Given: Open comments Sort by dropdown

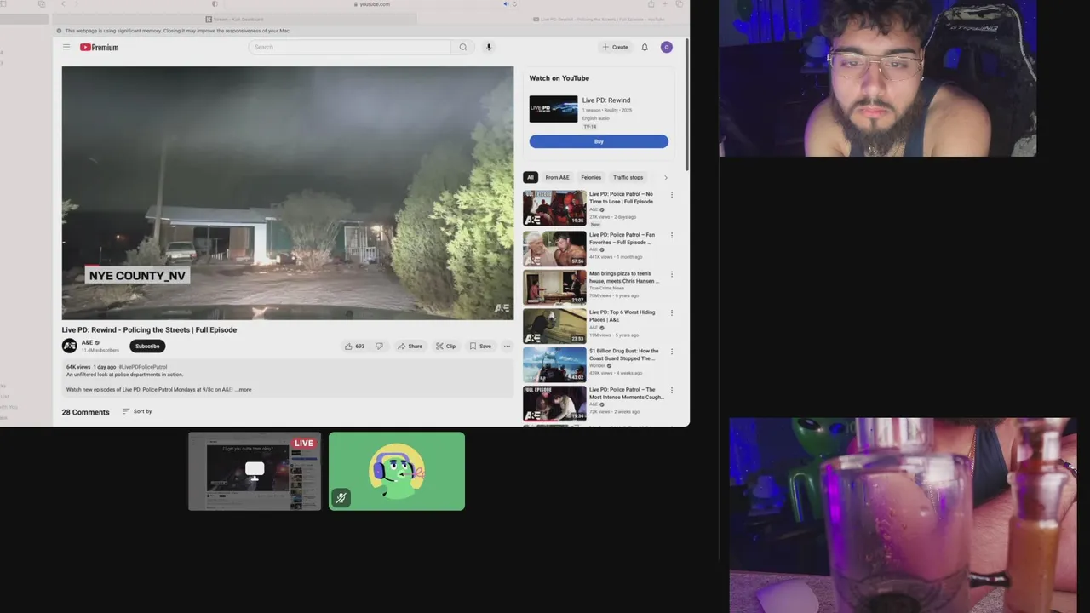Looking at the screenshot, I should 137,411.
